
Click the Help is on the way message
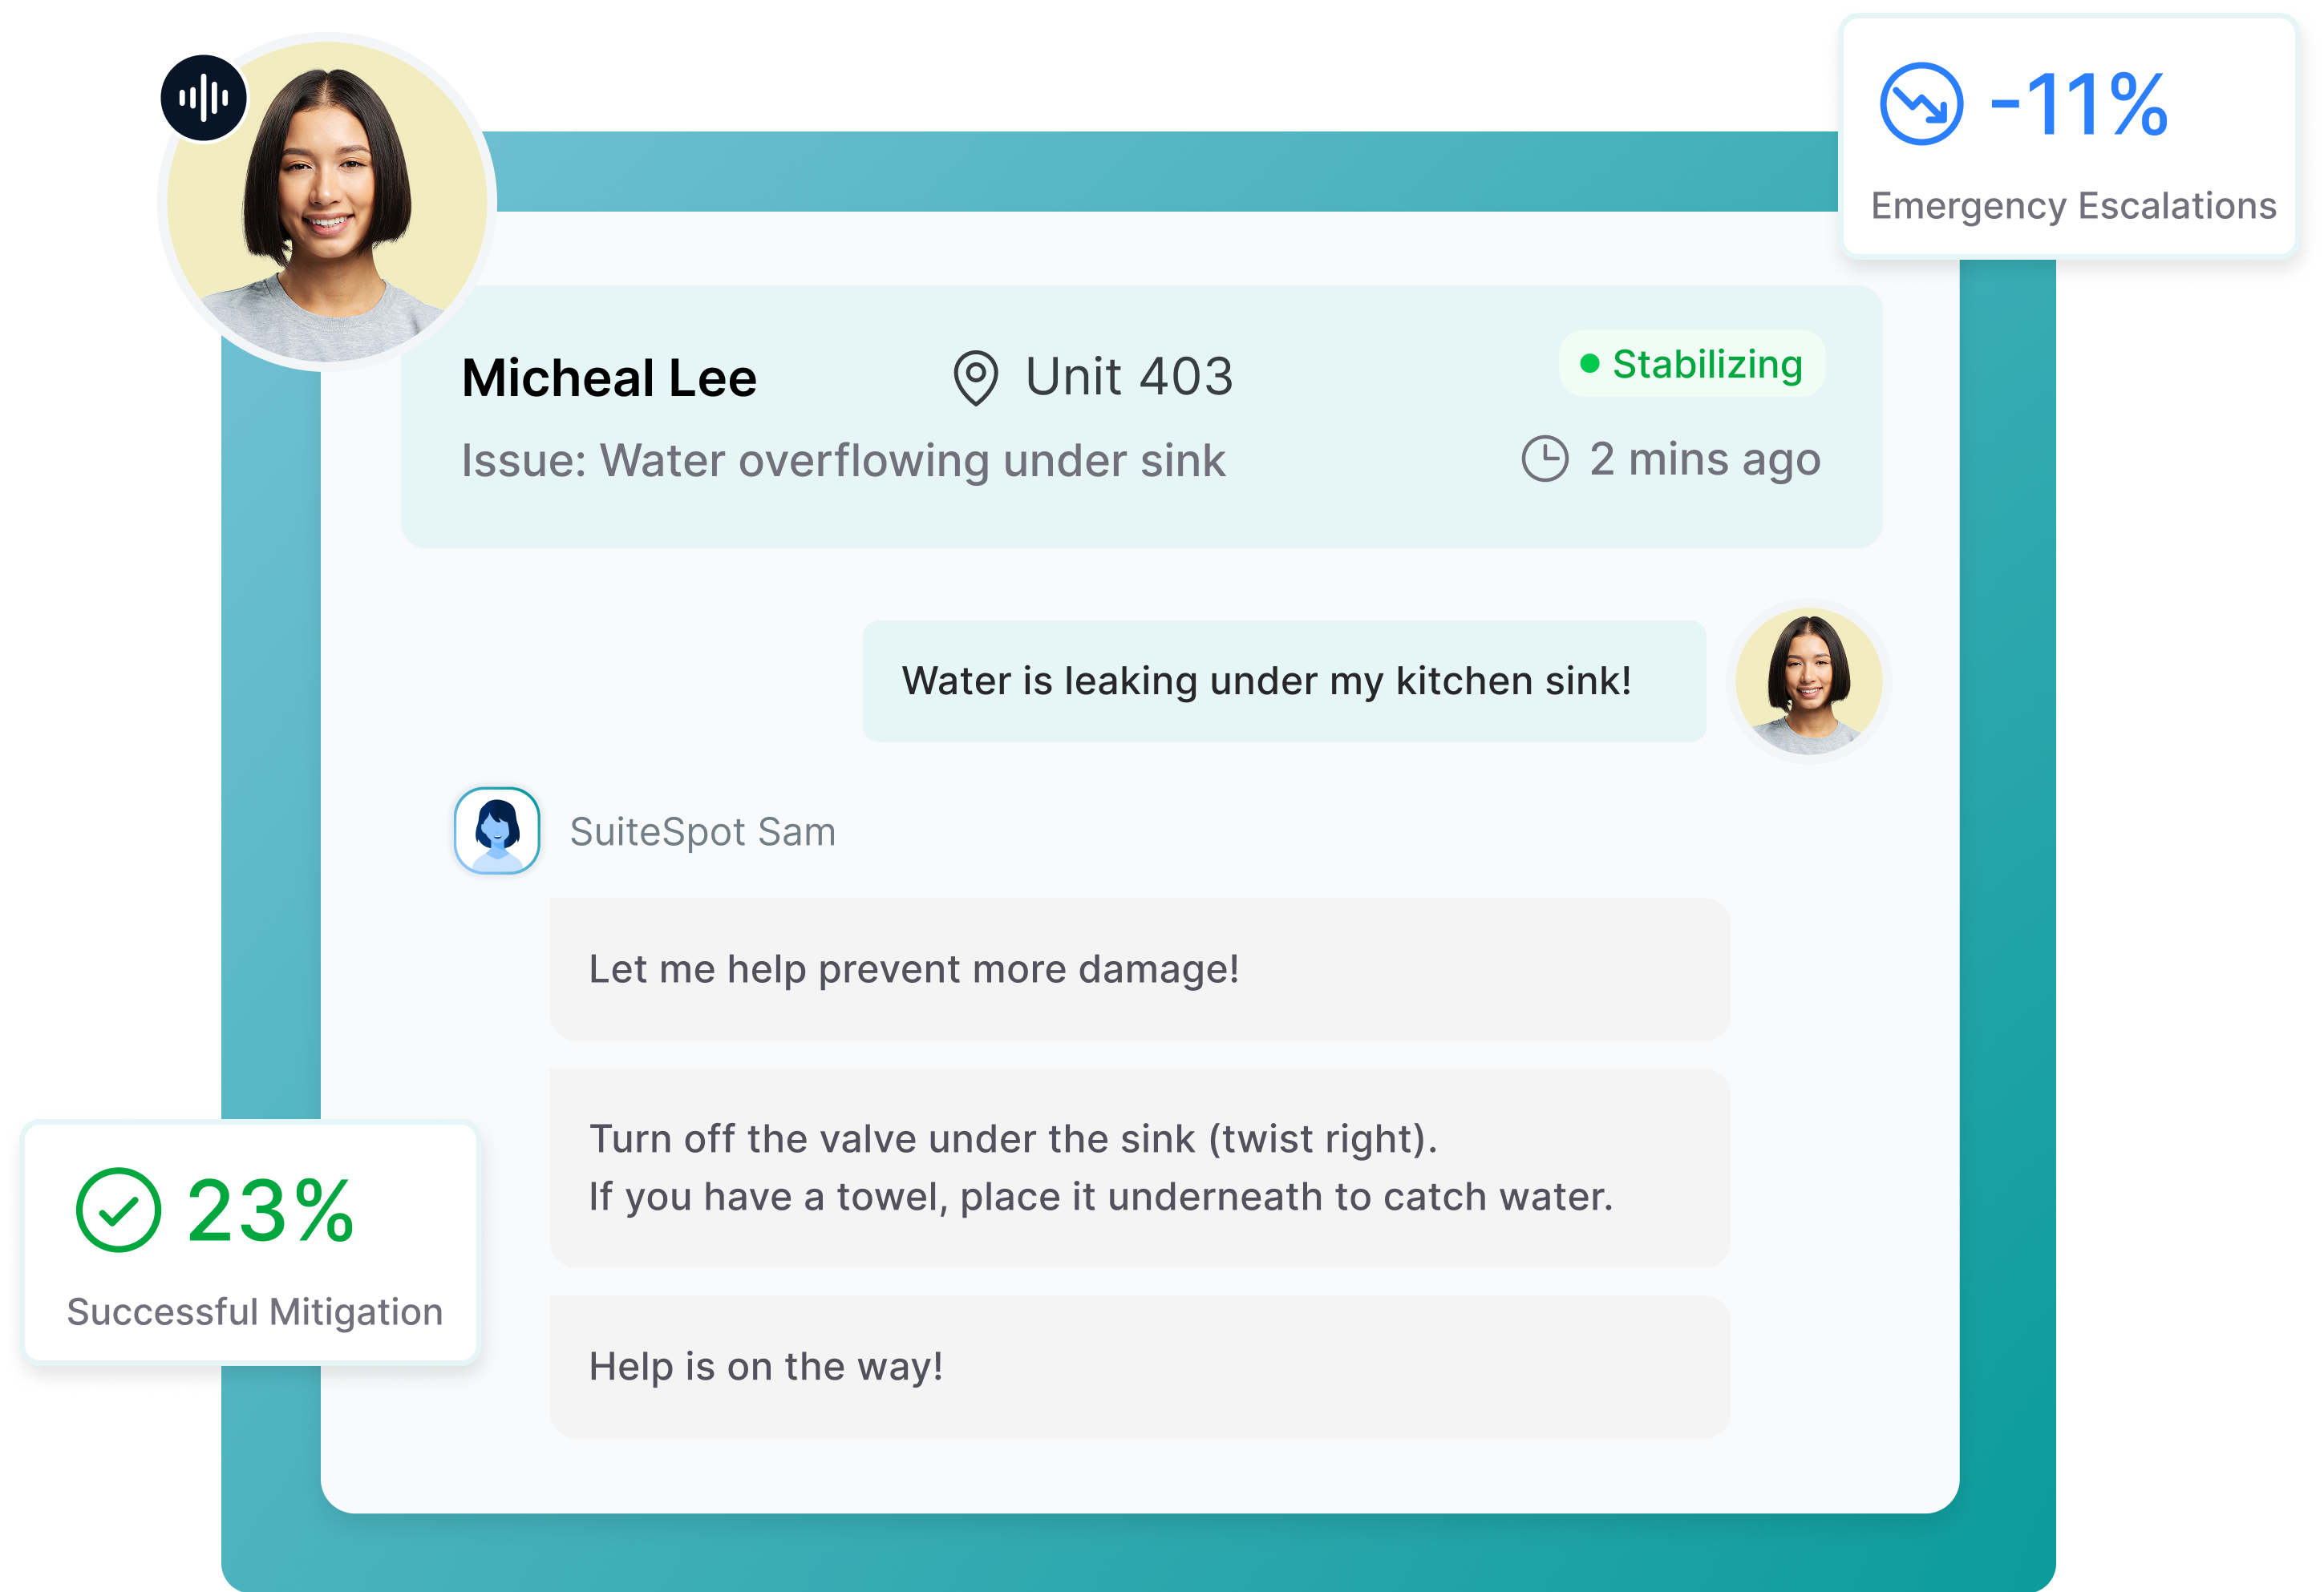1139,1366
